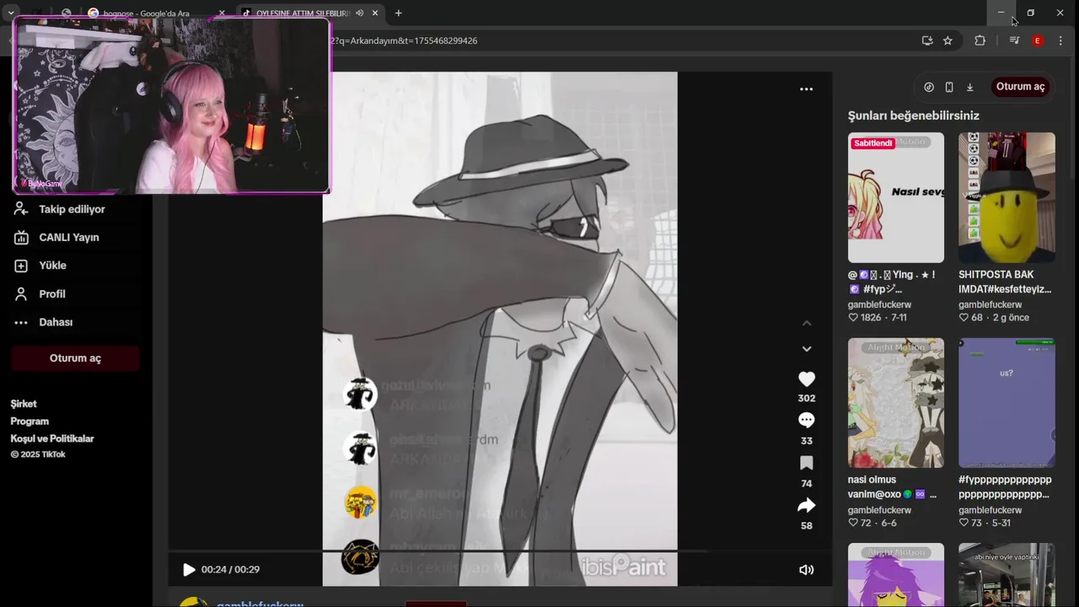The height and width of the screenshot is (607, 1079).
Task: Open the SHITPOSTA BAK IMDAT video thumbnail
Action: pos(1007,197)
